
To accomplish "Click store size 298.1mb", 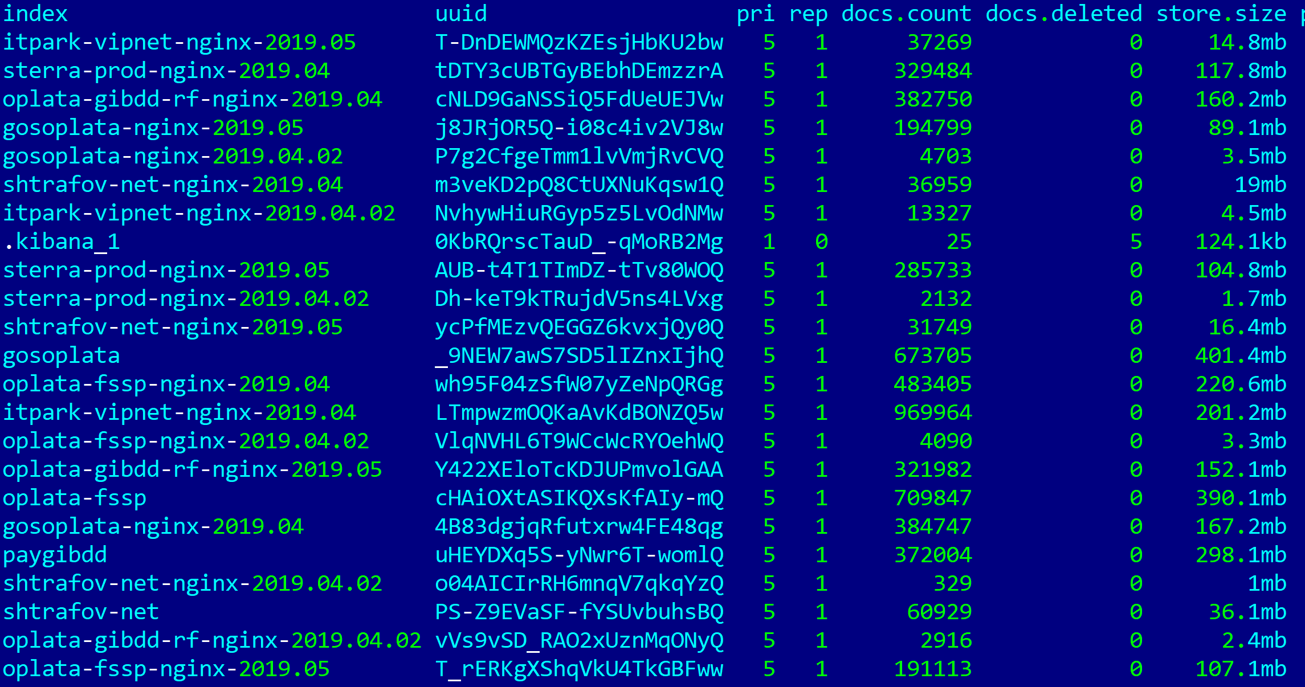I will point(1241,555).
